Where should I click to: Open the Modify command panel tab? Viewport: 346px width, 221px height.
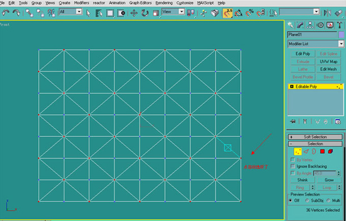click(x=300, y=25)
